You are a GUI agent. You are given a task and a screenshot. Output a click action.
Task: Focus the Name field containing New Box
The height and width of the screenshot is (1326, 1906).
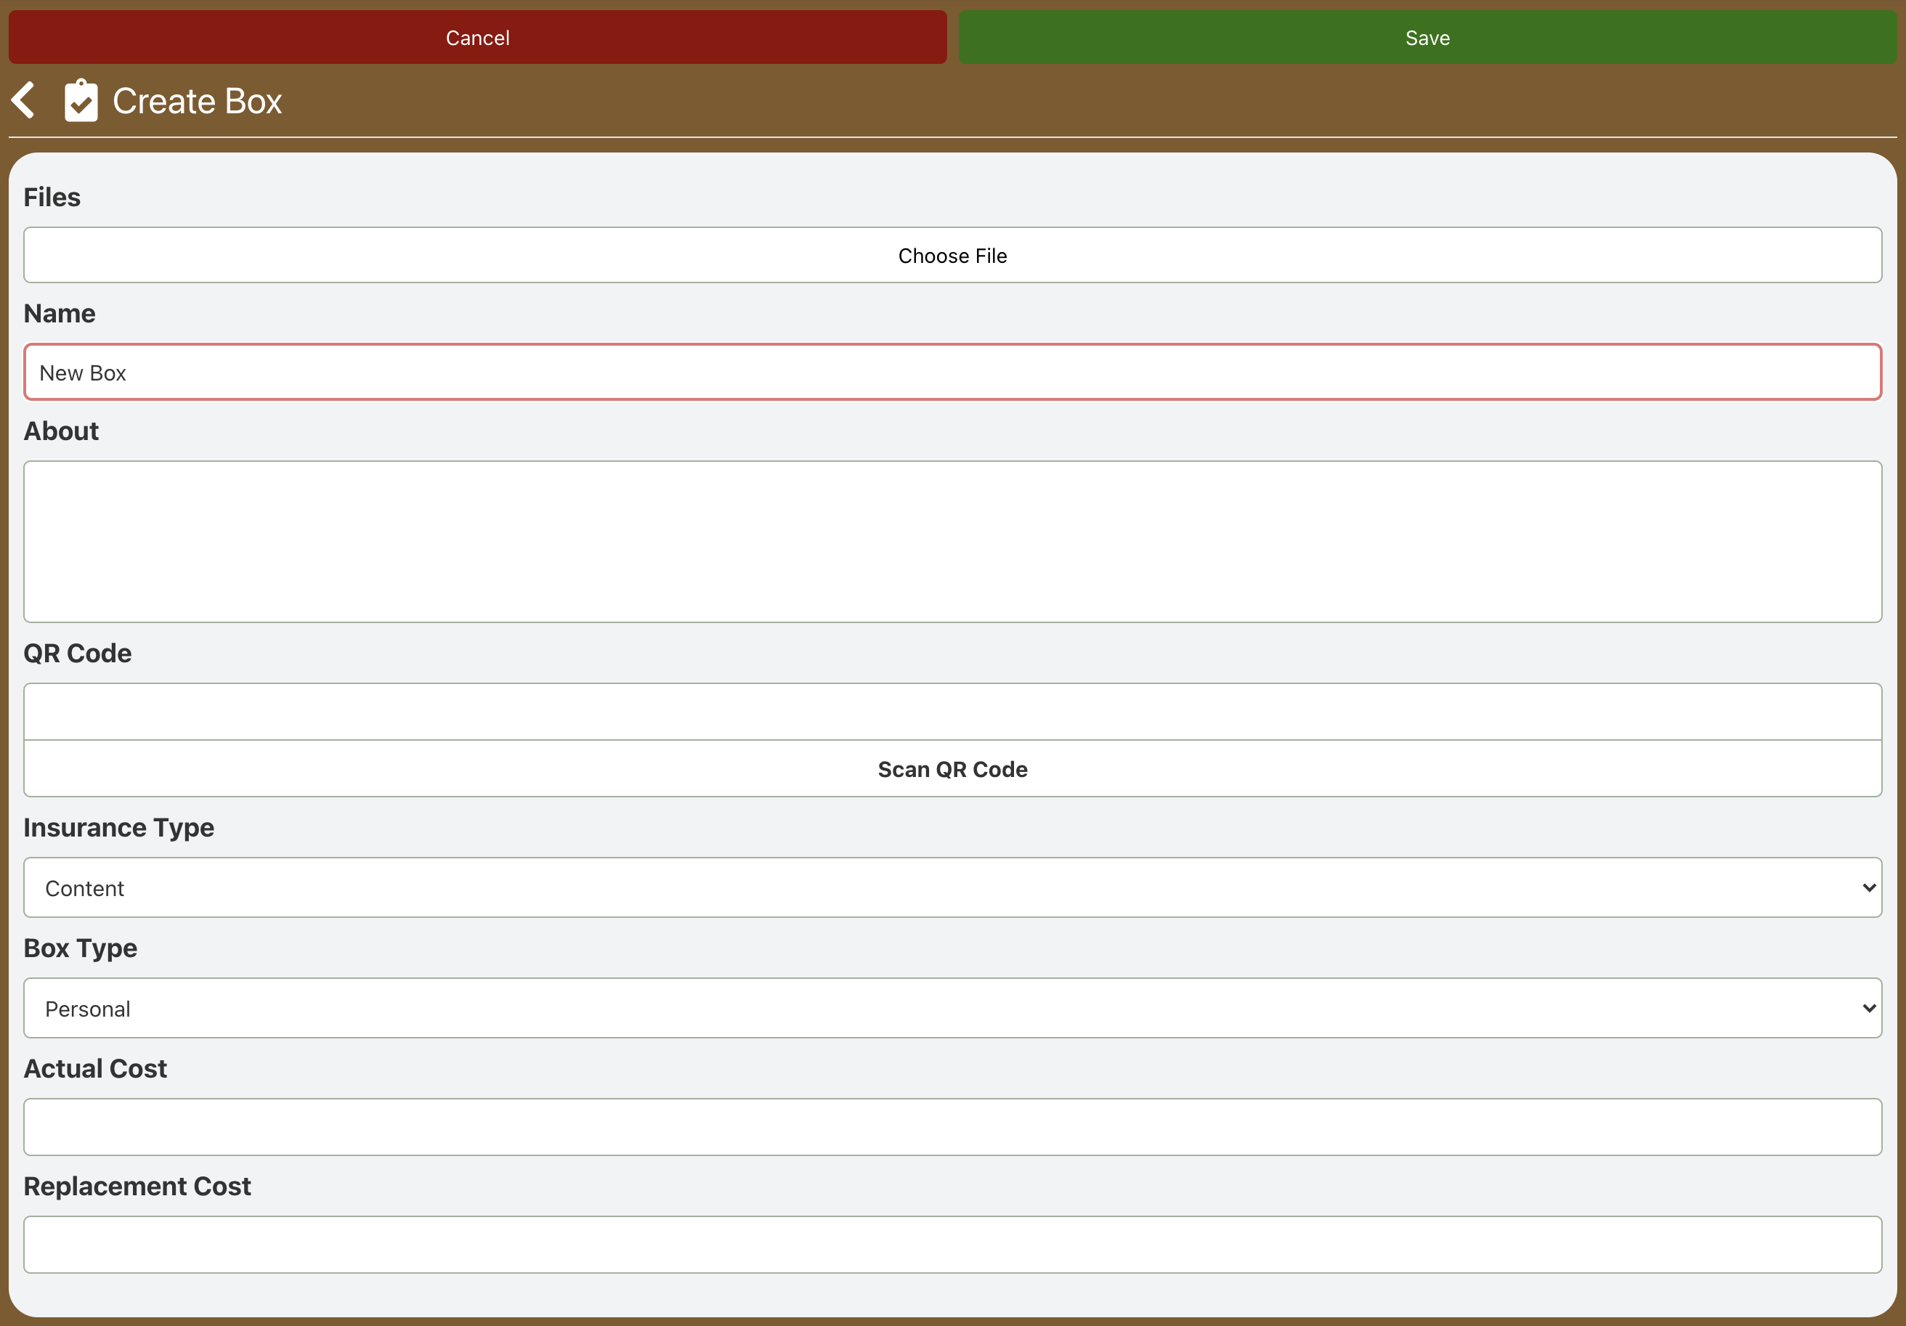click(x=952, y=373)
